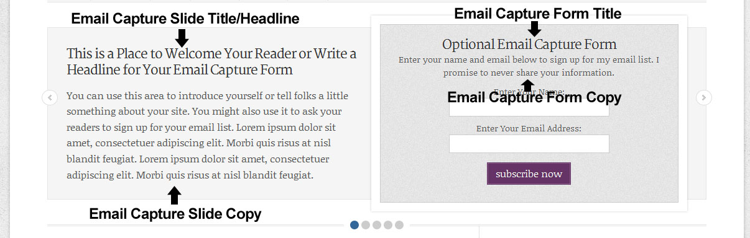Jump to the third slide pagination dot

(x=377, y=225)
